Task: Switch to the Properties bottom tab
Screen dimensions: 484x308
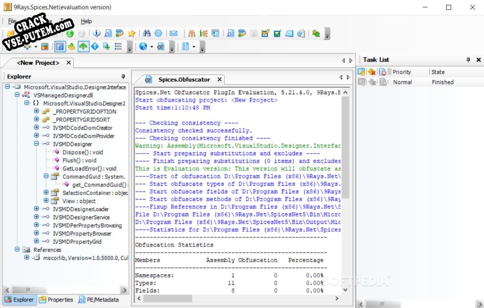Action: [56, 299]
